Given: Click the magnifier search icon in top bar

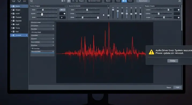Looking at the screenshot, I should click(13, 1).
